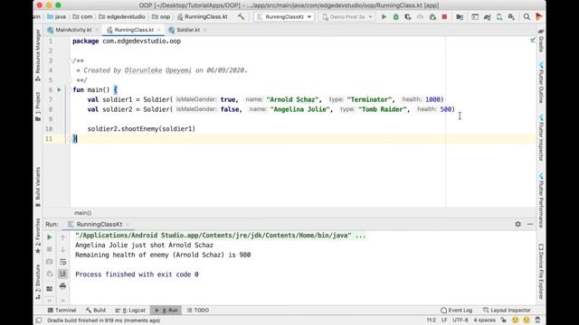Screen dimensions: 579x325
Task: Select RunningClassKt tab in Run panel
Action: tap(99, 224)
